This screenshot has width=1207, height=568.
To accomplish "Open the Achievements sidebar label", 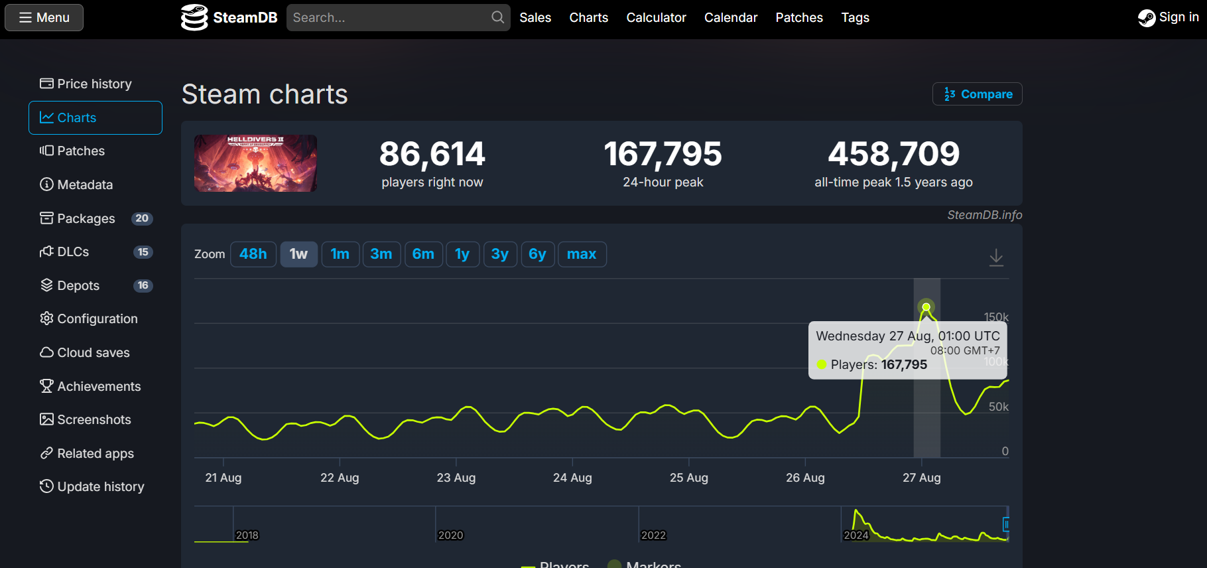I will [99, 386].
